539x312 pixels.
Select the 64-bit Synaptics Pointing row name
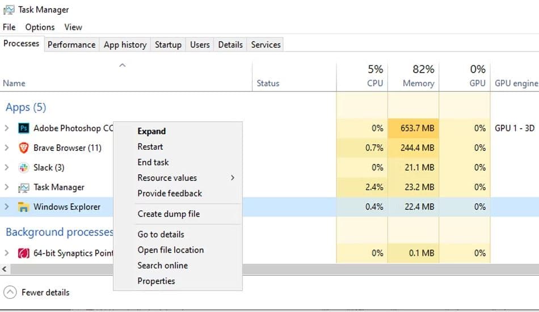(x=73, y=253)
